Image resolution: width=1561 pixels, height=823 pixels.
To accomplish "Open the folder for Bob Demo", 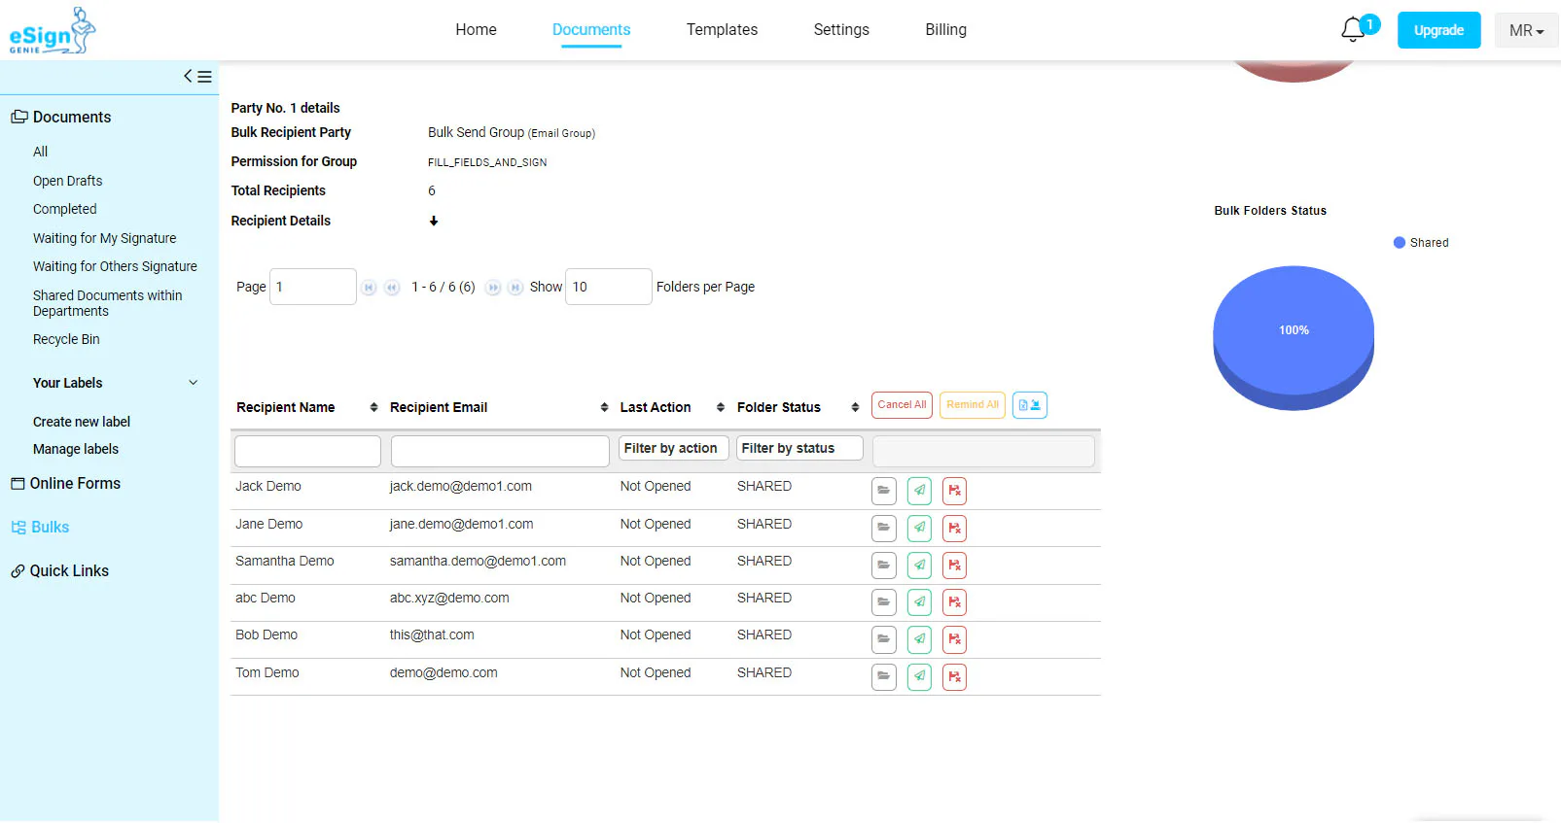I will click(883, 639).
